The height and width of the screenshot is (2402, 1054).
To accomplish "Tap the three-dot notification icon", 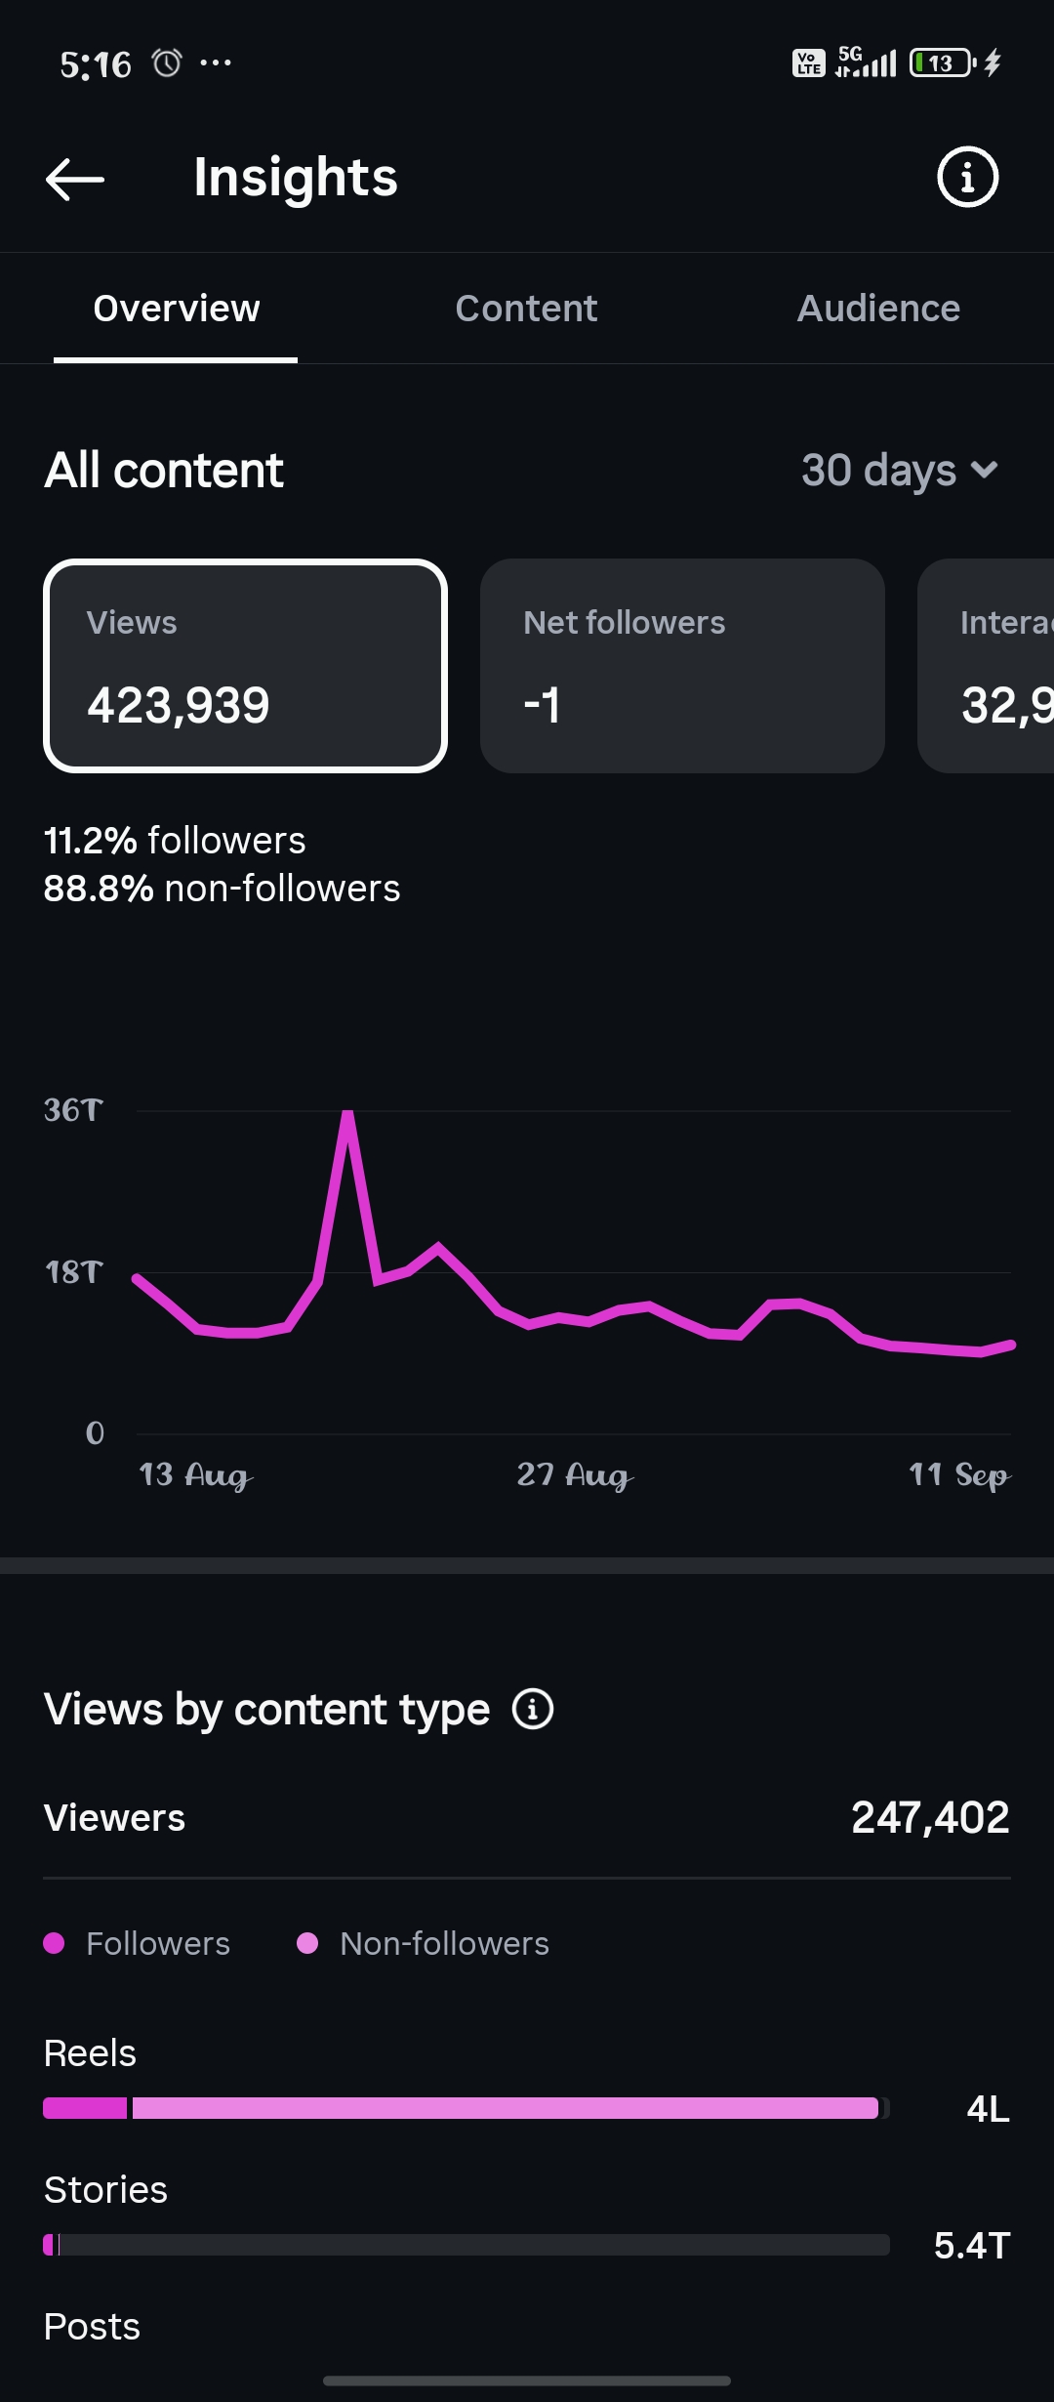I will [216, 63].
